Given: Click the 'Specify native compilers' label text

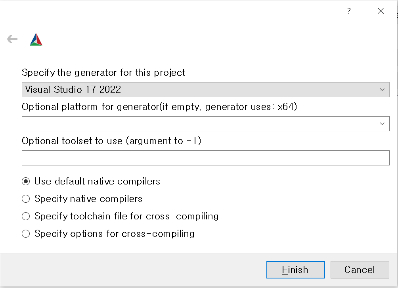Looking at the screenshot, I should tap(88, 199).
